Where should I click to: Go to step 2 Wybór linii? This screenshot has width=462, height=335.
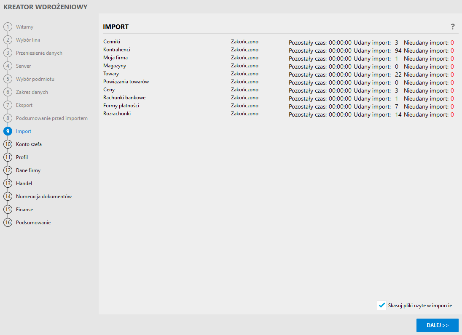(x=22, y=40)
